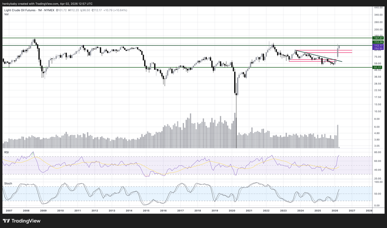Click the close value C112.17
Image resolution: width=387 pixels, height=228 pixels.
point(97,10)
